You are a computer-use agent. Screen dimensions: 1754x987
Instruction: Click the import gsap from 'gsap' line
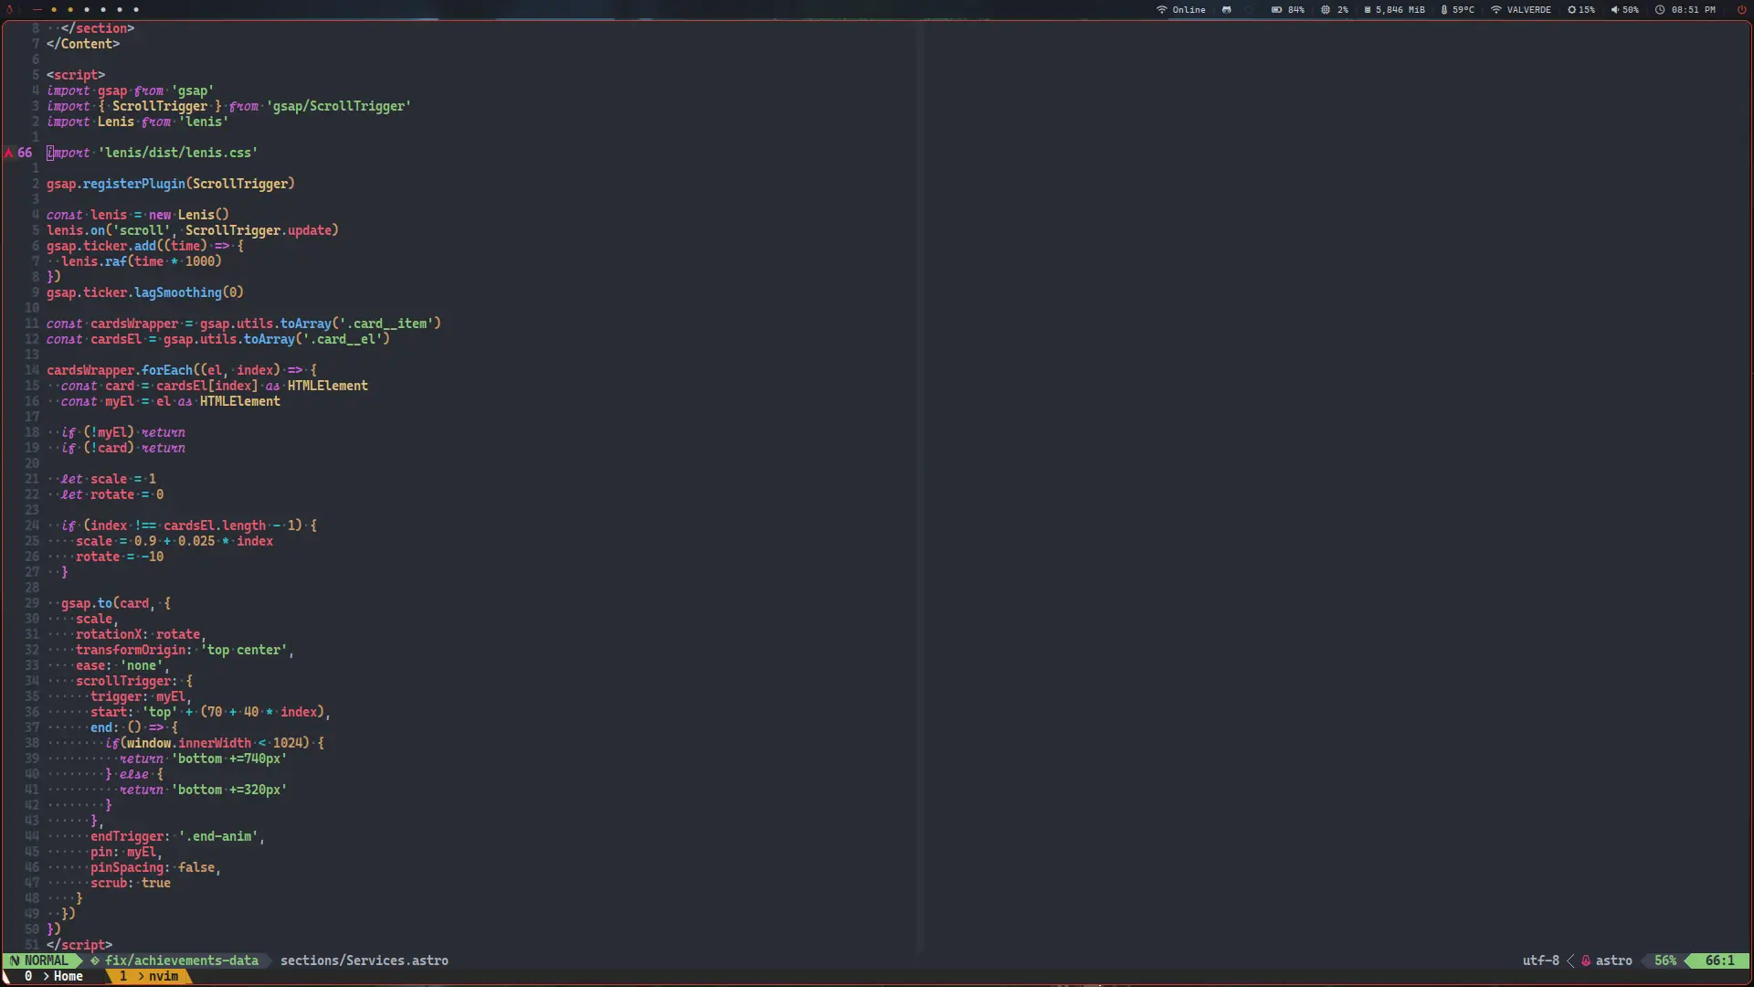(x=131, y=90)
